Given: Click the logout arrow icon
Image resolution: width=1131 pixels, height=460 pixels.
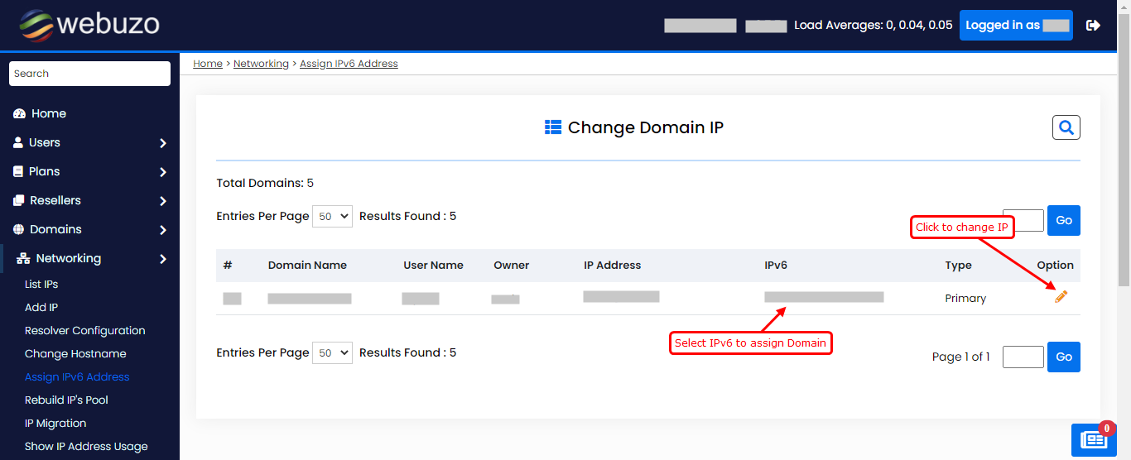Looking at the screenshot, I should pos(1093,26).
